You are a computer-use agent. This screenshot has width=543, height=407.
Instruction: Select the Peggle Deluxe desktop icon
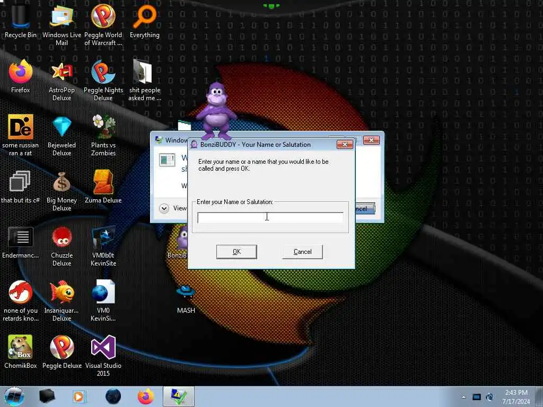(62, 351)
